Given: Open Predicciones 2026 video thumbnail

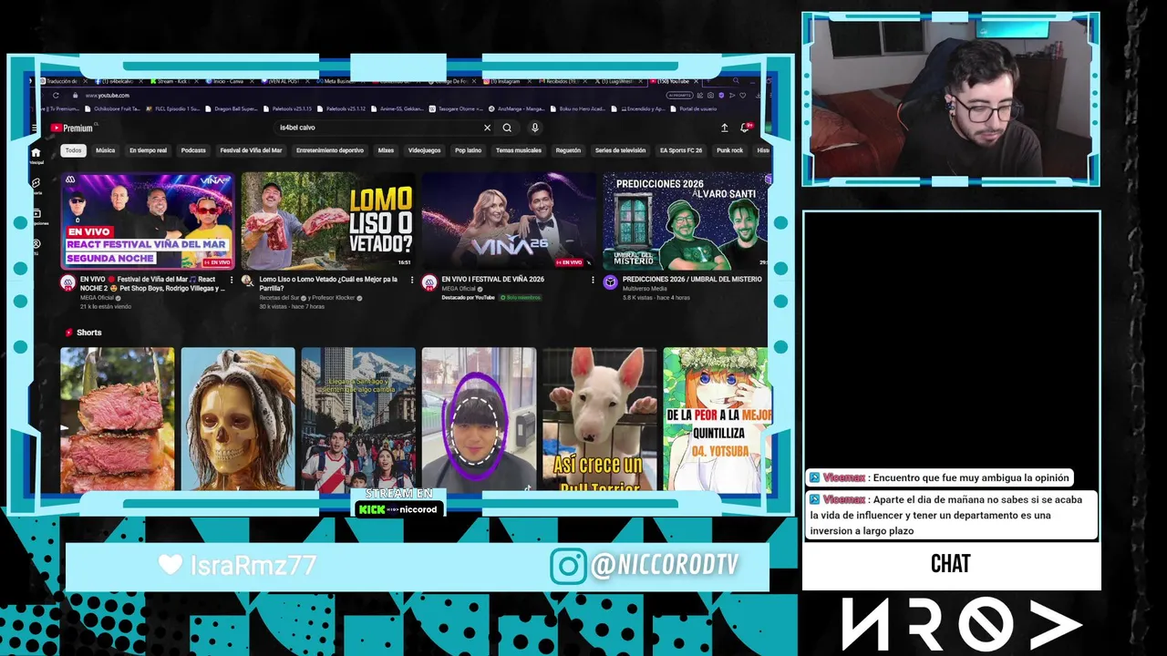Looking at the screenshot, I should (685, 220).
